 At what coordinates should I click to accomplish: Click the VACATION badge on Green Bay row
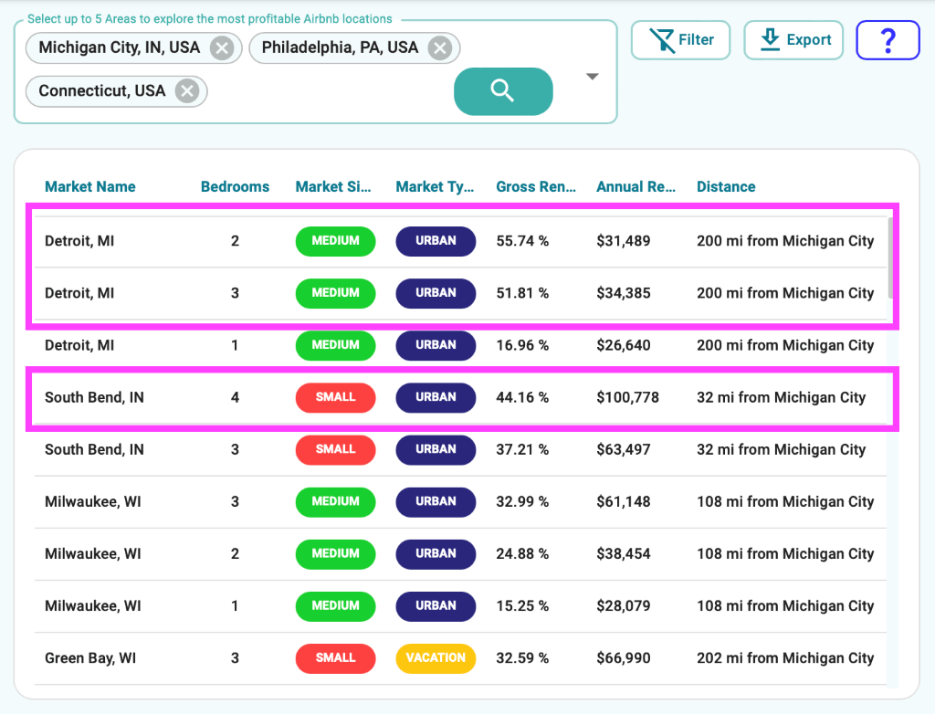[436, 658]
